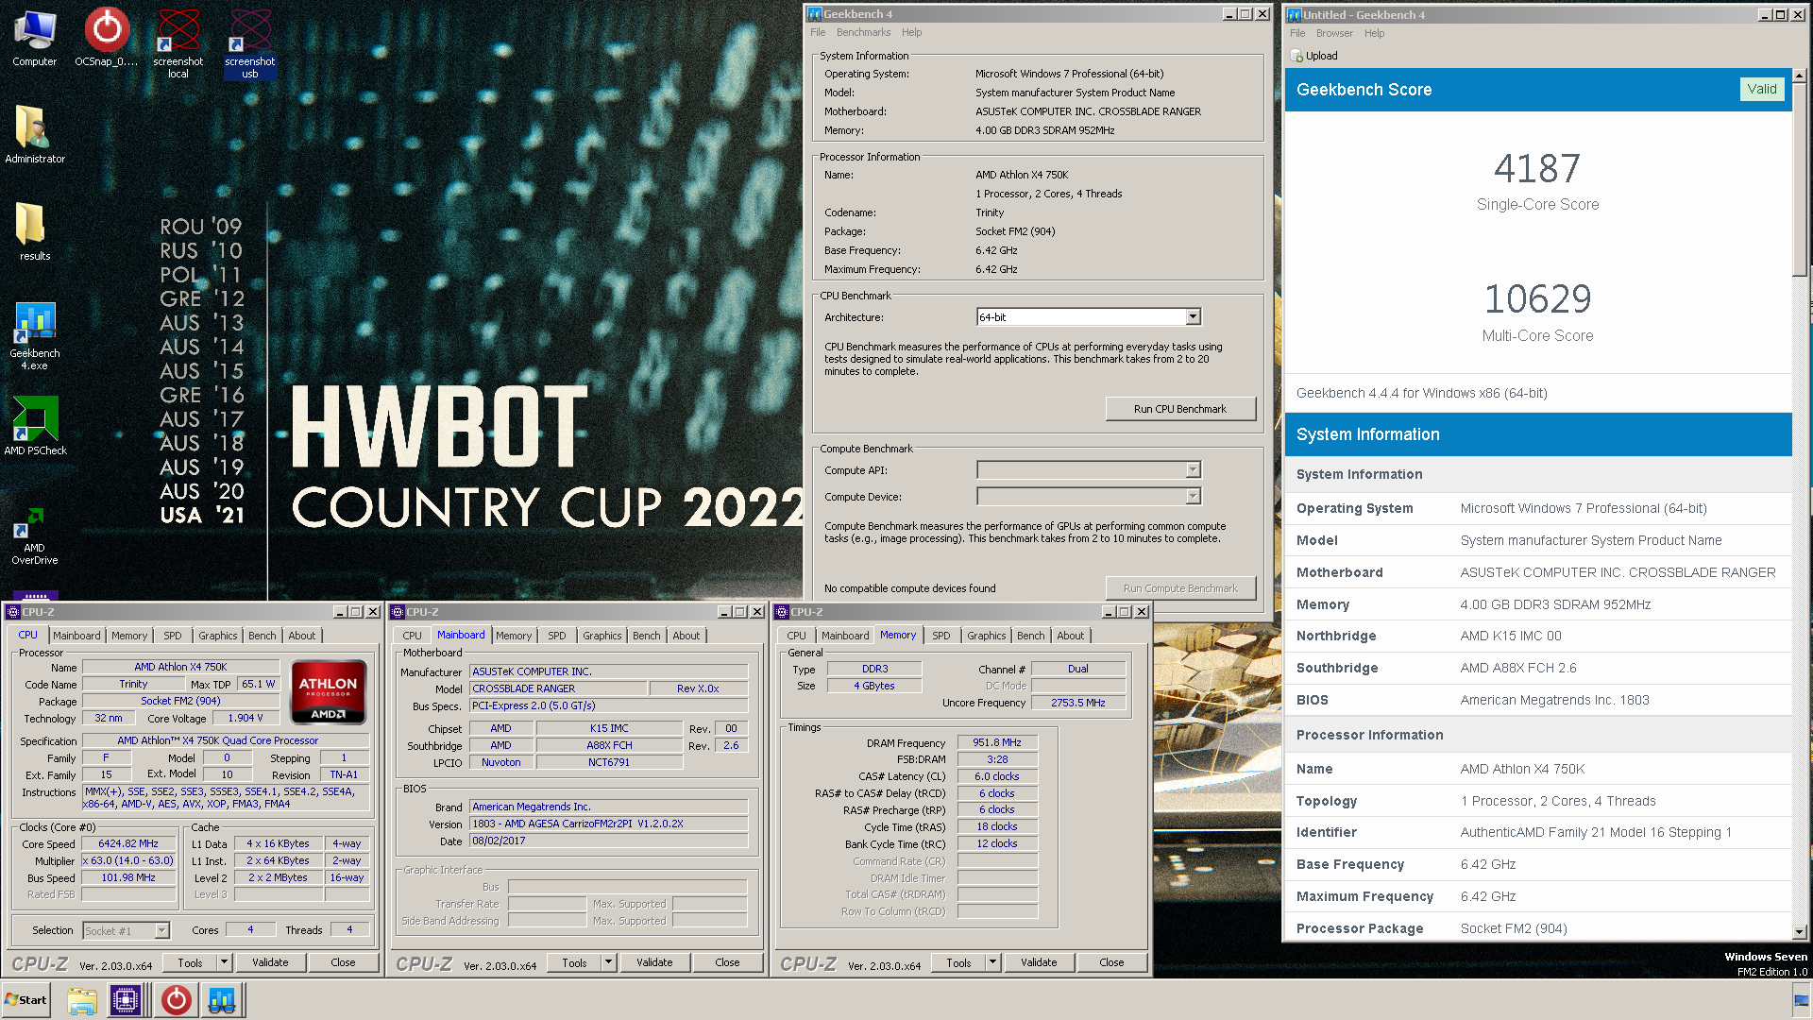Click the Bus Speed 101.98 MHz field
1813x1020 pixels.
point(128,877)
